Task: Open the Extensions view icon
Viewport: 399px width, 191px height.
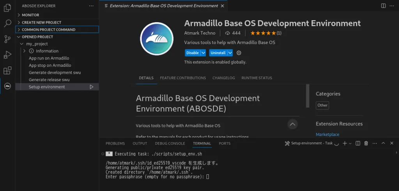Action: pyautogui.click(x=7, y=71)
